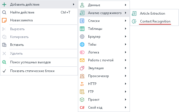Screen dimensions: 179x112
Task: Expand the Данные submenu arrow
Action: (125, 5)
